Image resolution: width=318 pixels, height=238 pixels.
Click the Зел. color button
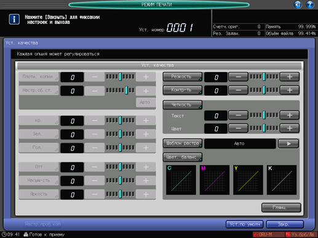(x=39, y=134)
